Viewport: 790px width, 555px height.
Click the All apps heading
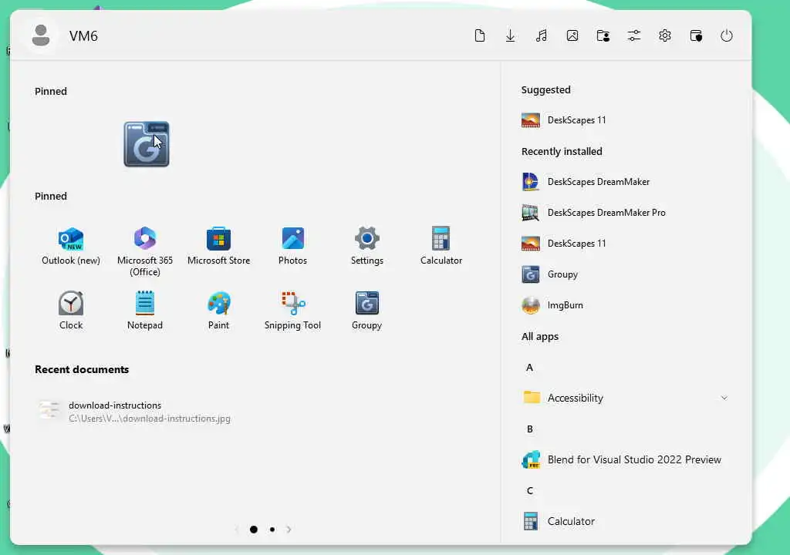coord(539,336)
